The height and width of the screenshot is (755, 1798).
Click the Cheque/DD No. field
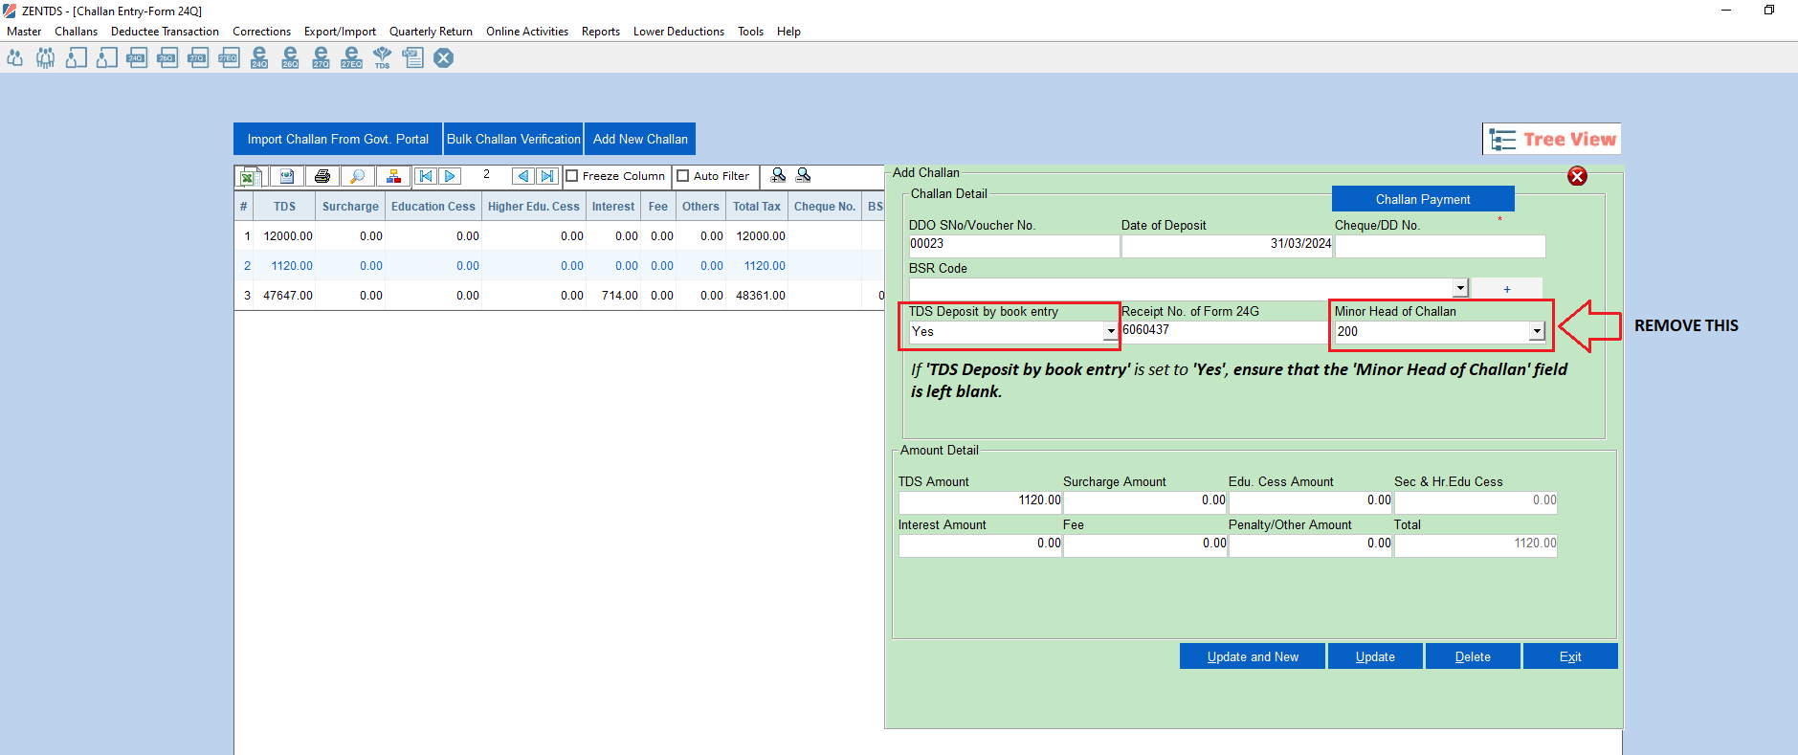pos(1440,245)
